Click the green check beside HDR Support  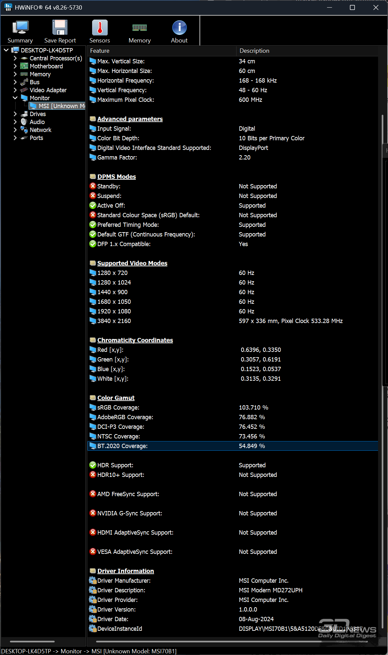tap(93, 465)
